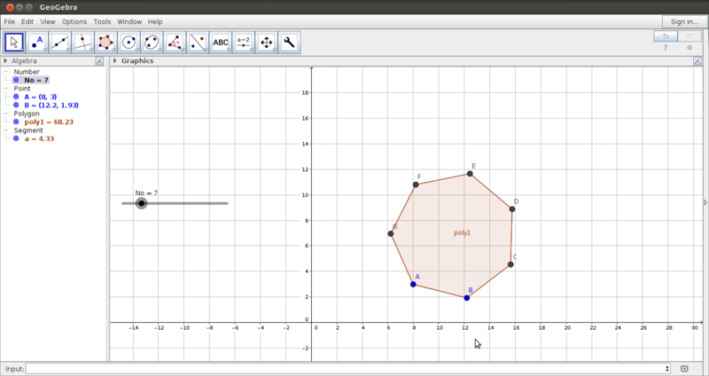Select the Move arrow tool
This screenshot has width=709, height=376.
coord(14,43)
